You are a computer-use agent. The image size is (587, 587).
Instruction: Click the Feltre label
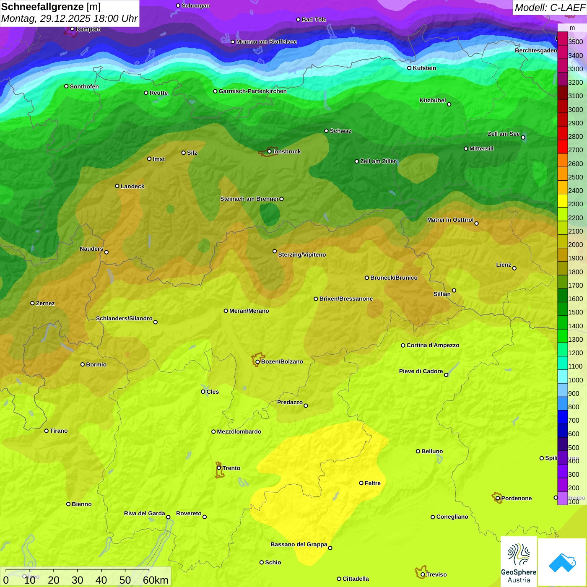point(373,483)
